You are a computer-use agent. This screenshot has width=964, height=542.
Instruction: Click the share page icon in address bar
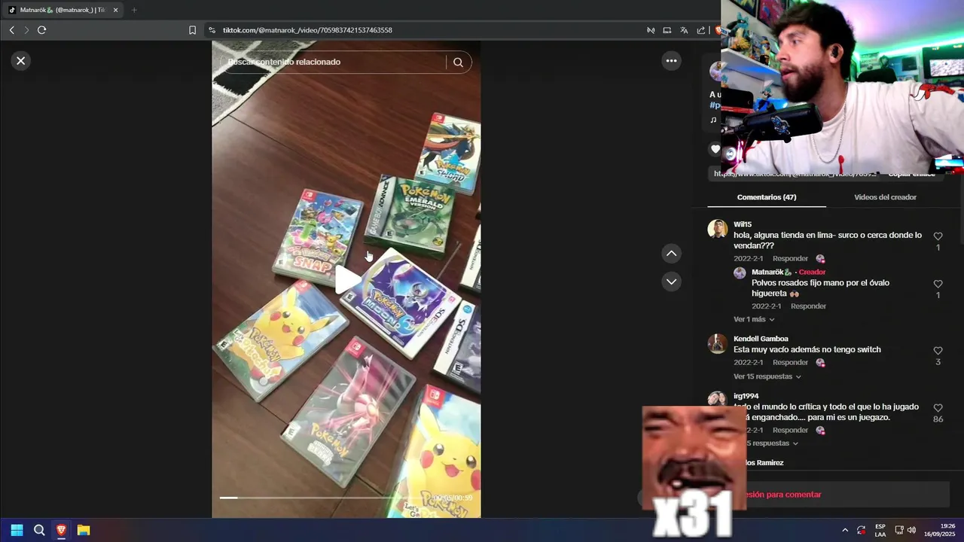point(701,30)
